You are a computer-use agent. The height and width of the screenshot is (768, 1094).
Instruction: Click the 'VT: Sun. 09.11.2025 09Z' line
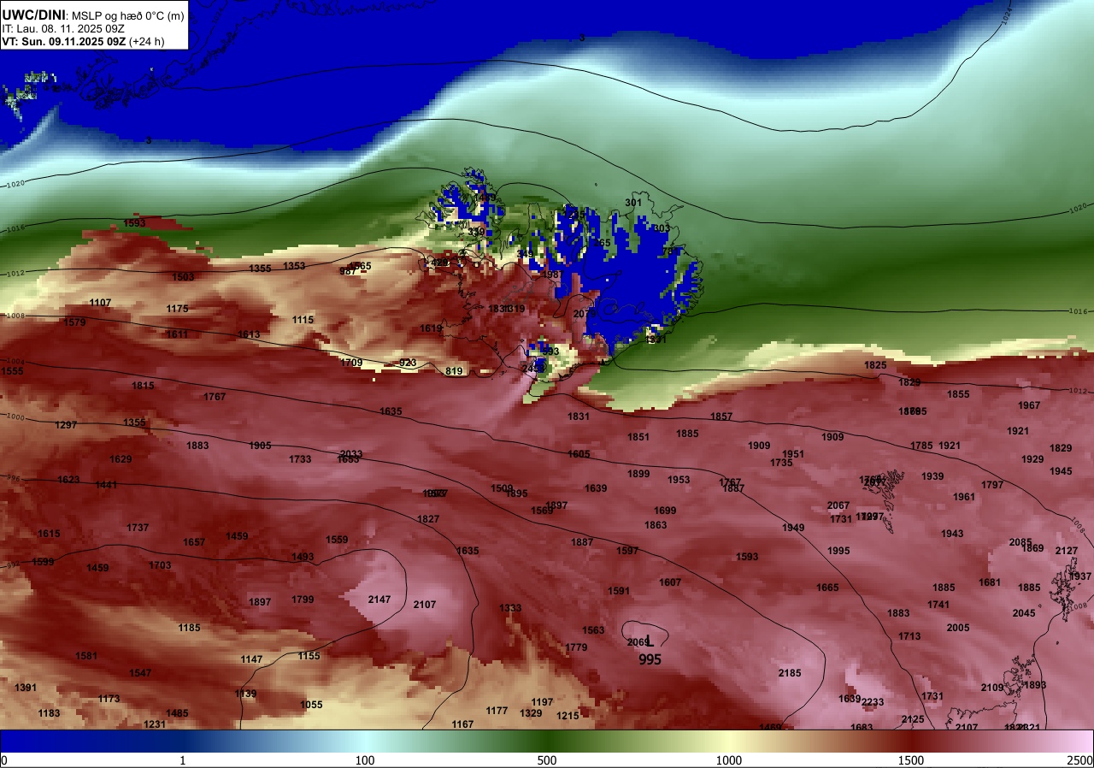coord(64,41)
